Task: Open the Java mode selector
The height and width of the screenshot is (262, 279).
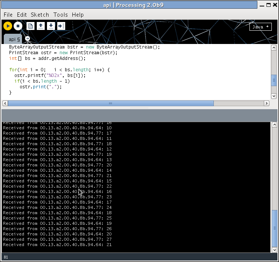Action: click(x=260, y=27)
